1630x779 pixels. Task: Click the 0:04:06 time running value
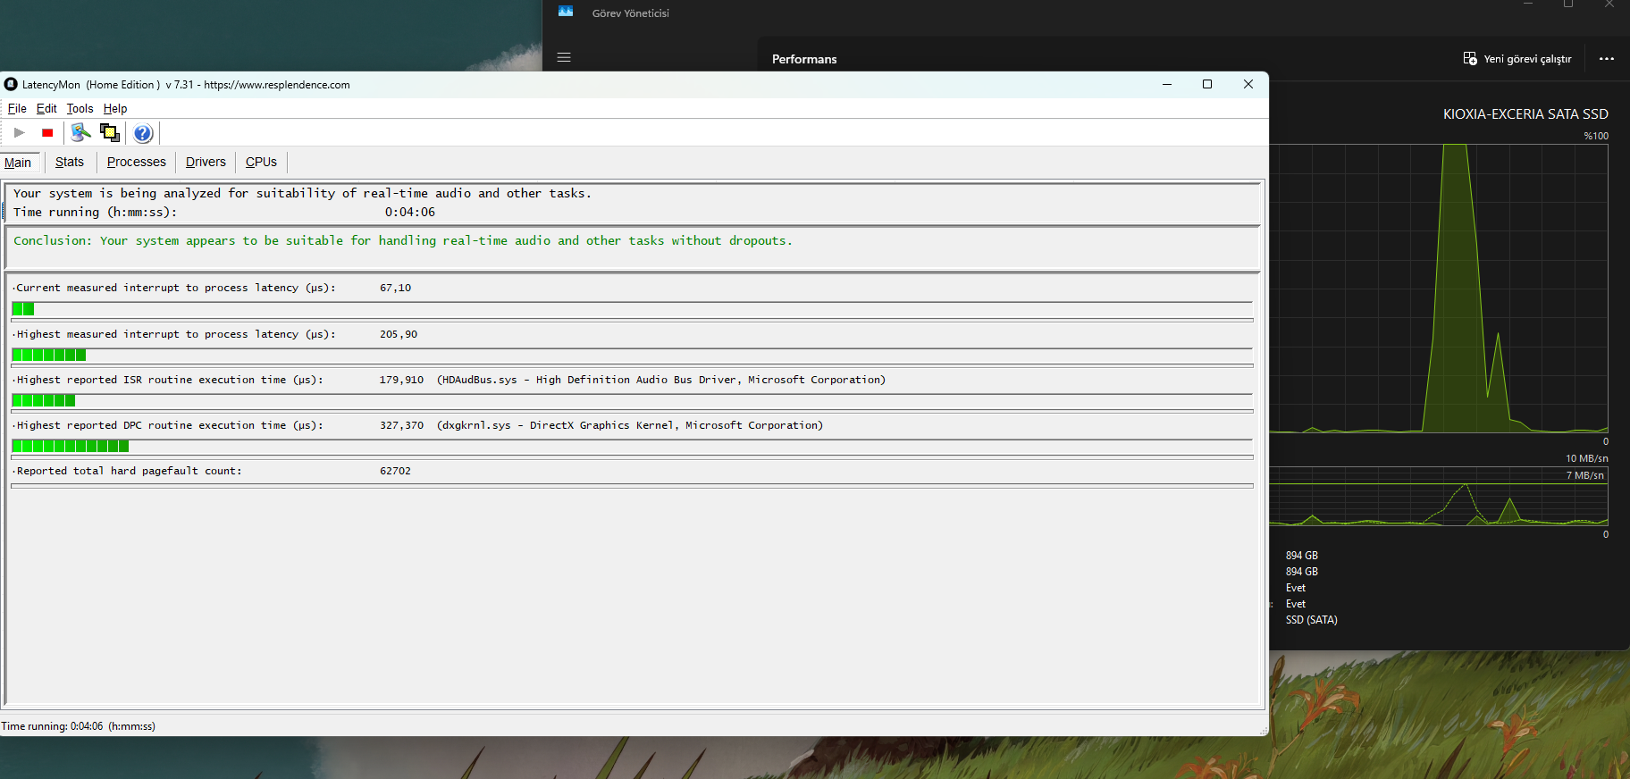(x=410, y=213)
